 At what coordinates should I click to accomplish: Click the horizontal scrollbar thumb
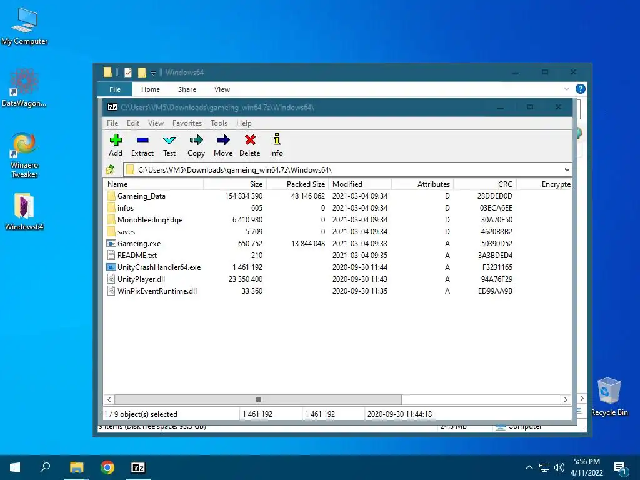pos(258,399)
